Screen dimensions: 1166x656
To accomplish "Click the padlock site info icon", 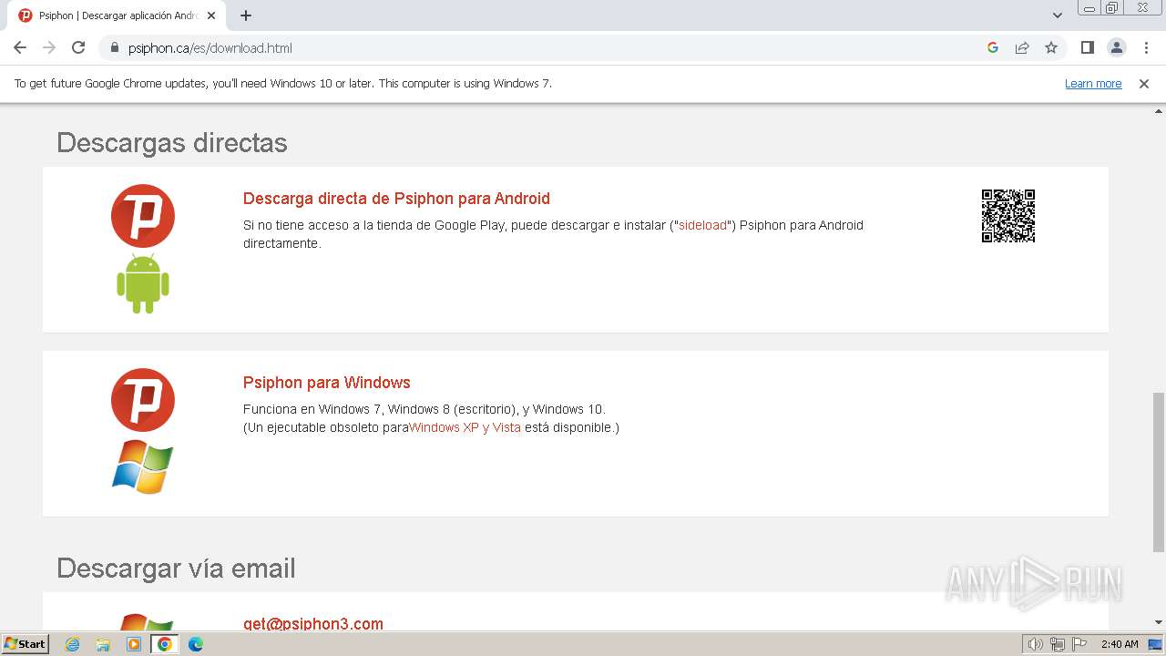I will pos(114,47).
